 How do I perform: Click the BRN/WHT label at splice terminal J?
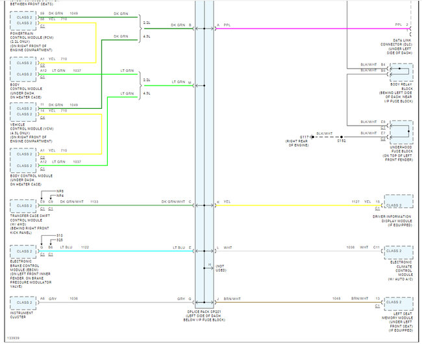coord(232,299)
